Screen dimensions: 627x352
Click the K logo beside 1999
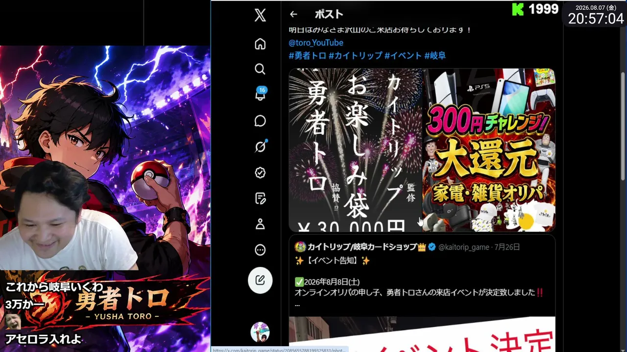[518, 9]
